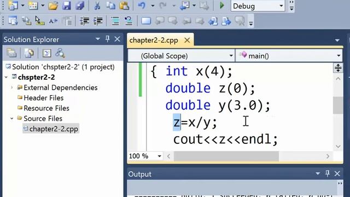Expand External Dependencies folder

12,88
